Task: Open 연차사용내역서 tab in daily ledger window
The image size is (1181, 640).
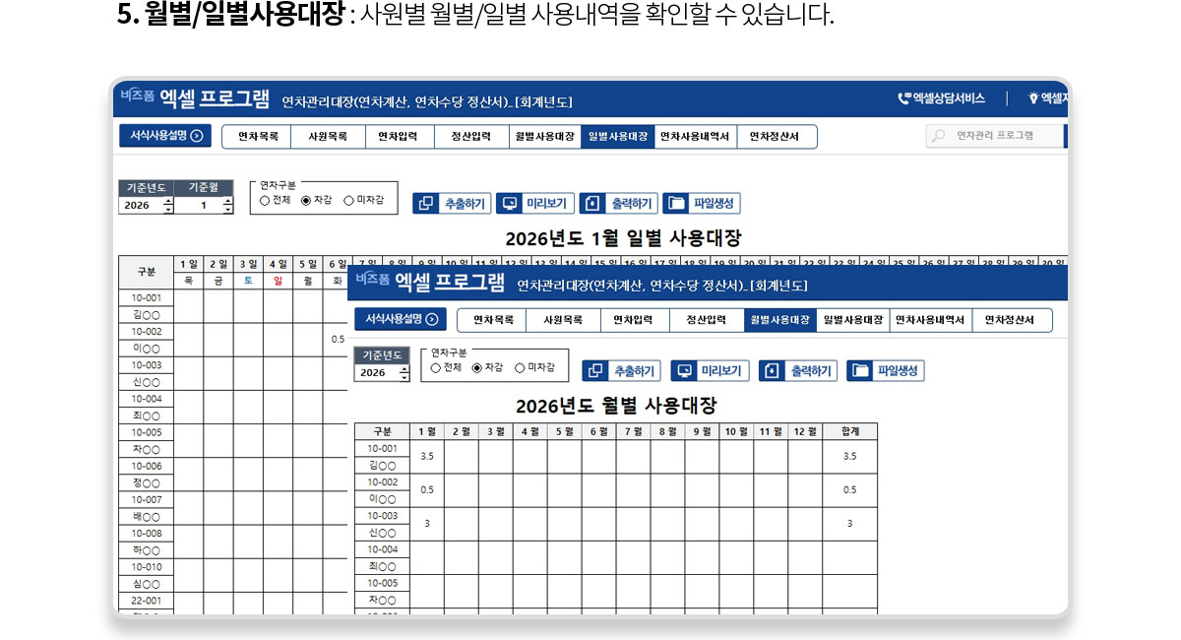Action: pos(695,137)
